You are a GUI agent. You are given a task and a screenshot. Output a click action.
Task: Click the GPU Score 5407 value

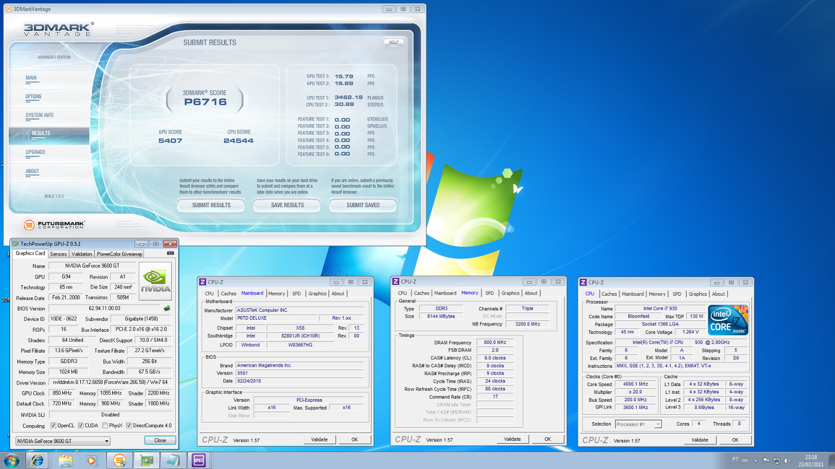pyautogui.click(x=170, y=141)
